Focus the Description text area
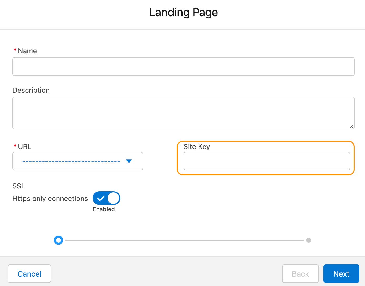The height and width of the screenshot is (286, 365). click(183, 113)
